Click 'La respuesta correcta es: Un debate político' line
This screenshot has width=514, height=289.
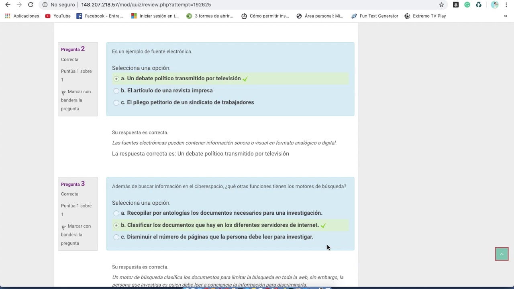point(200,154)
